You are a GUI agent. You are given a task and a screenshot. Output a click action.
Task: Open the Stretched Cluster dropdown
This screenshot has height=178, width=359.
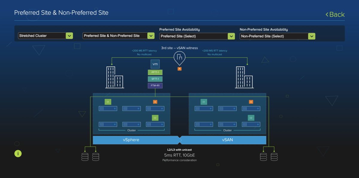45,36
